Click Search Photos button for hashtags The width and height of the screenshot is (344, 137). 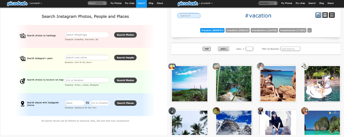point(125,35)
